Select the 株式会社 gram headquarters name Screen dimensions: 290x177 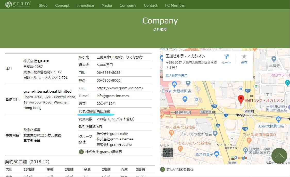pos(36,61)
